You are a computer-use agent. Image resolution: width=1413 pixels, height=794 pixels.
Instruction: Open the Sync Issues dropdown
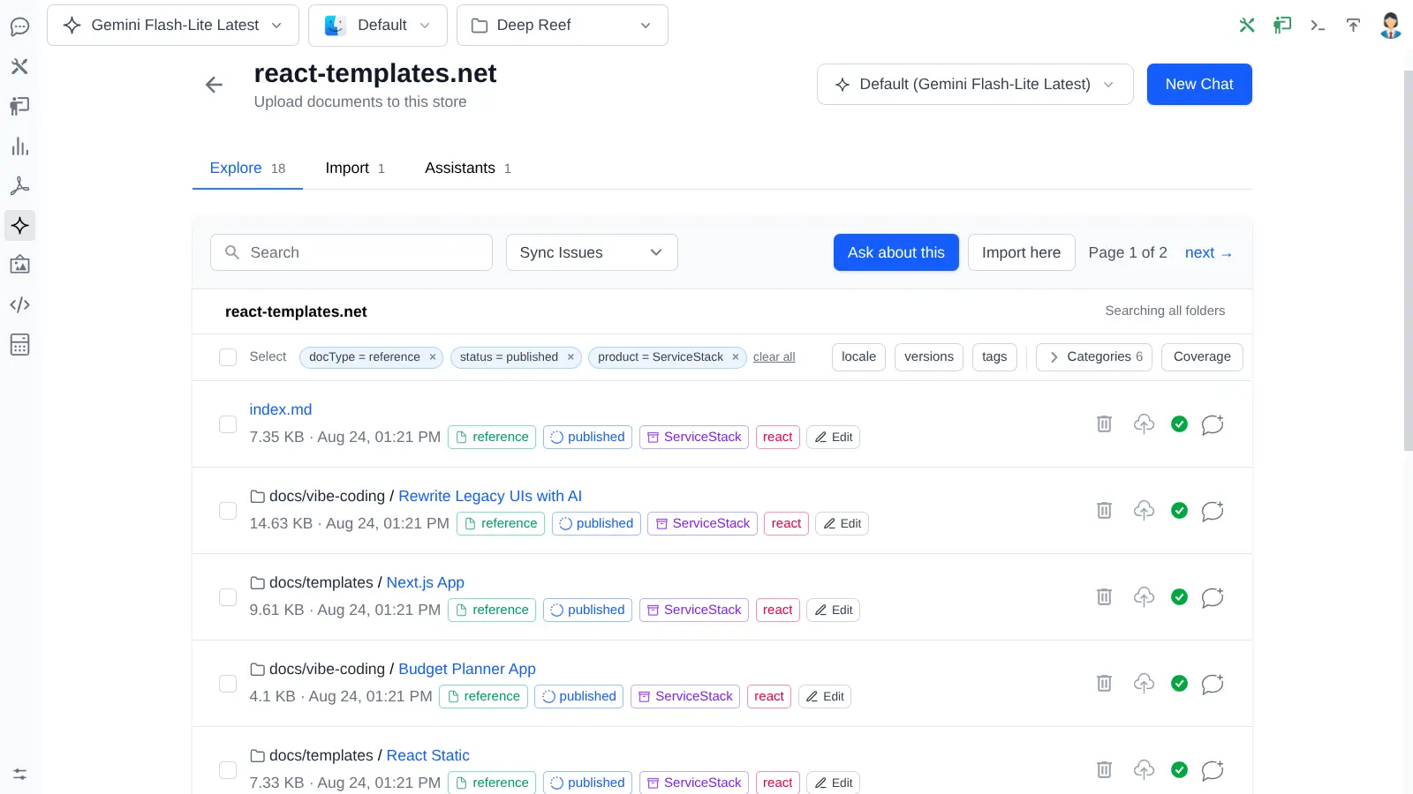592,252
